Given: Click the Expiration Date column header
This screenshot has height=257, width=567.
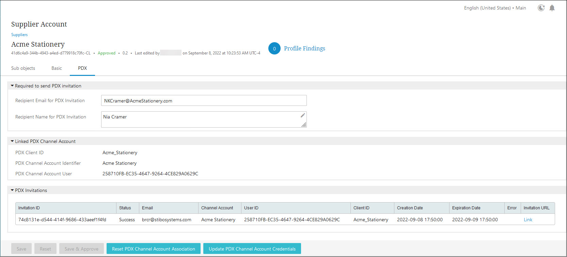Looking at the screenshot, I should pyautogui.click(x=466, y=208).
